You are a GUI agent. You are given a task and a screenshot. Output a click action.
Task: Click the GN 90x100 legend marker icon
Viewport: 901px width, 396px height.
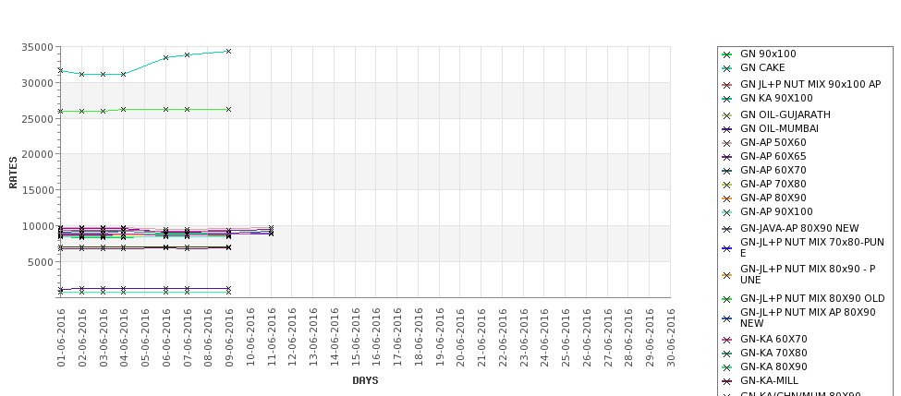(726, 54)
